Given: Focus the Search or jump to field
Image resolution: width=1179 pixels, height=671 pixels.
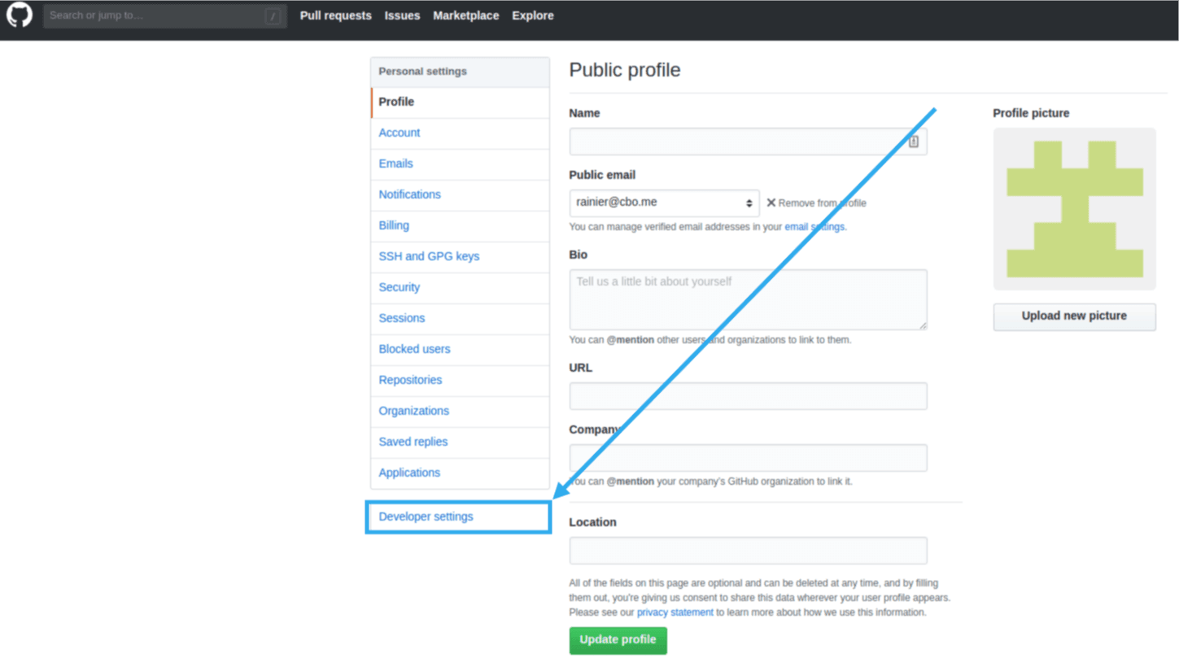Looking at the screenshot, I should [165, 16].
